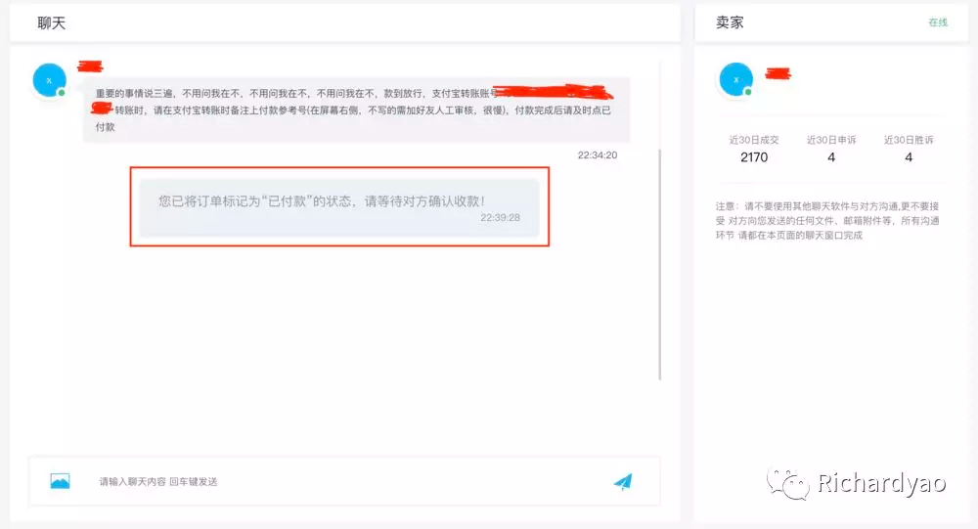Select the 聊天 panel header

52,22
